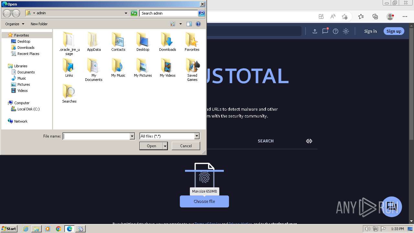414x233 pixels.
Task: Open VirusTotal help circle icon
Action: pos(335,31)
